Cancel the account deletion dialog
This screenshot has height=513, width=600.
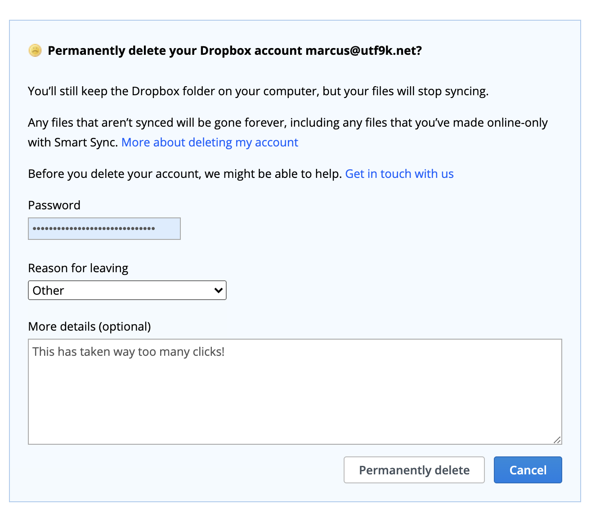[x=528, y=470]
